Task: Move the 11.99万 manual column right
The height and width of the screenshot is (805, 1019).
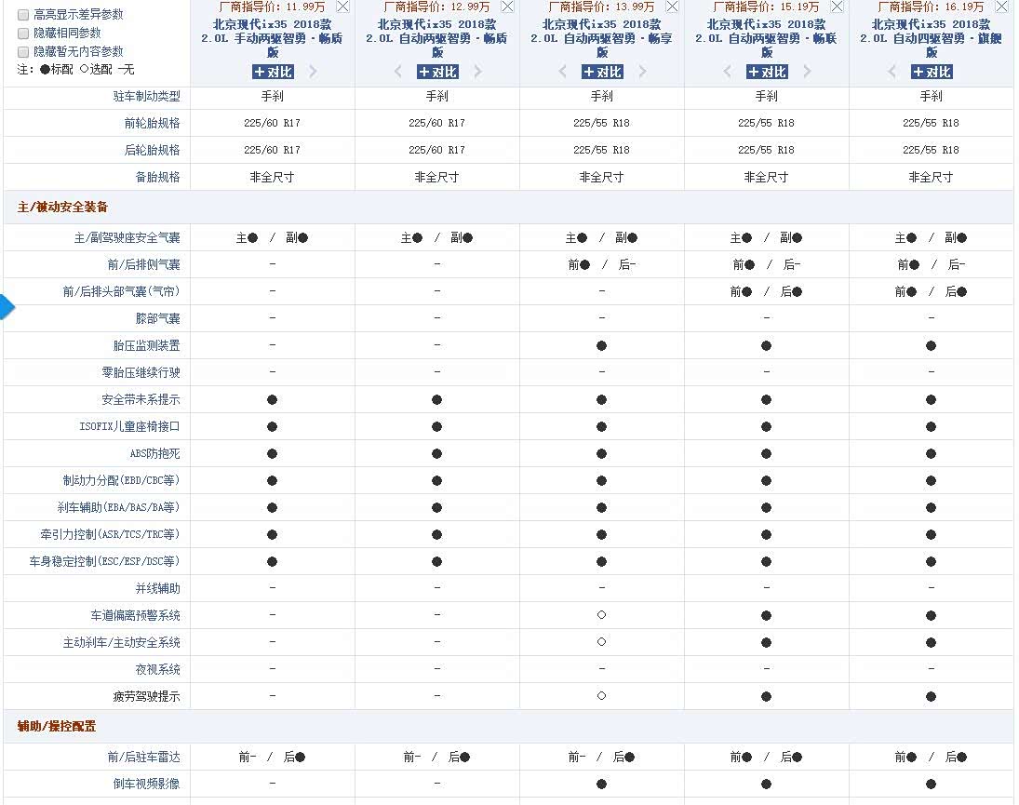Action: click(313, 72)
